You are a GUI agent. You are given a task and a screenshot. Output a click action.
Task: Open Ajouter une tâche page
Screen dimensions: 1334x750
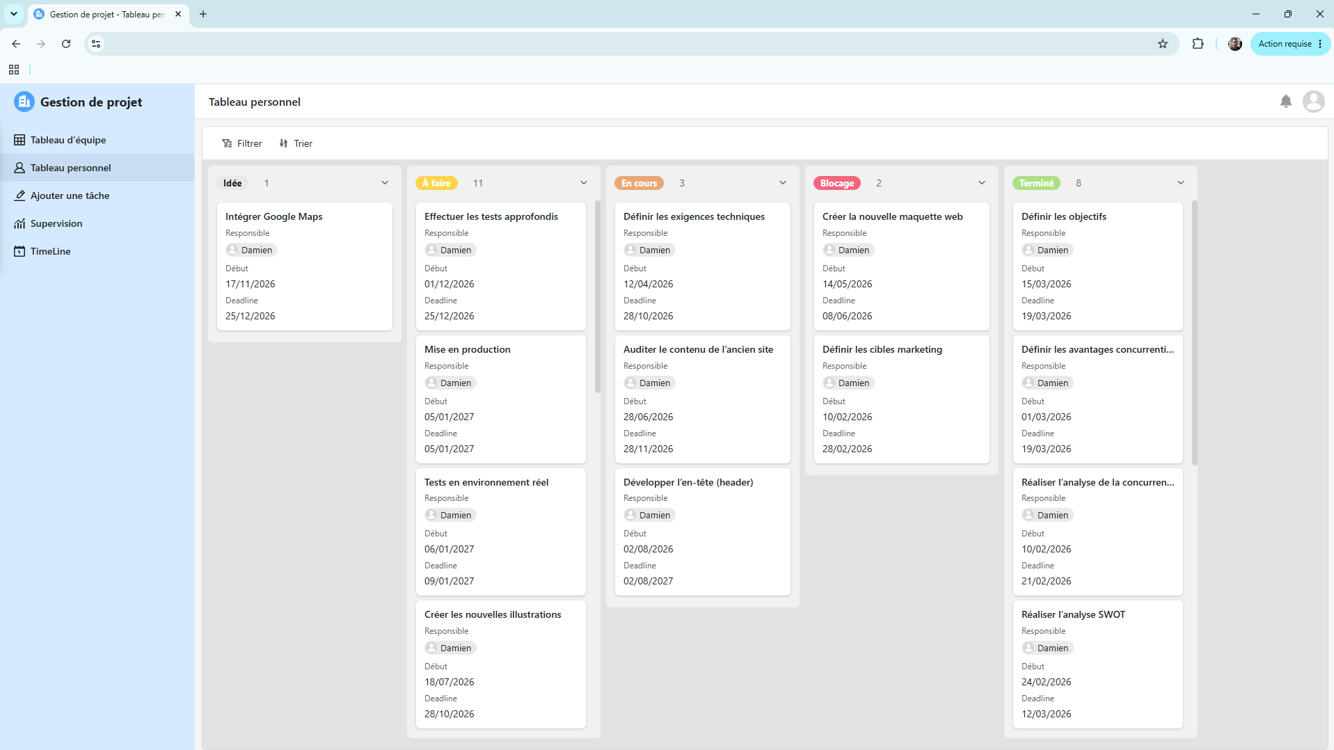(97, 196)
